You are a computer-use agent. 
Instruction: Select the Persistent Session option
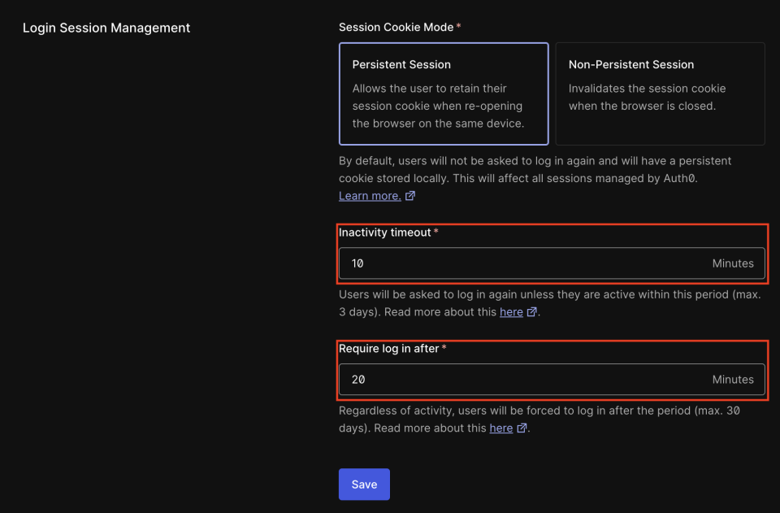443,93
